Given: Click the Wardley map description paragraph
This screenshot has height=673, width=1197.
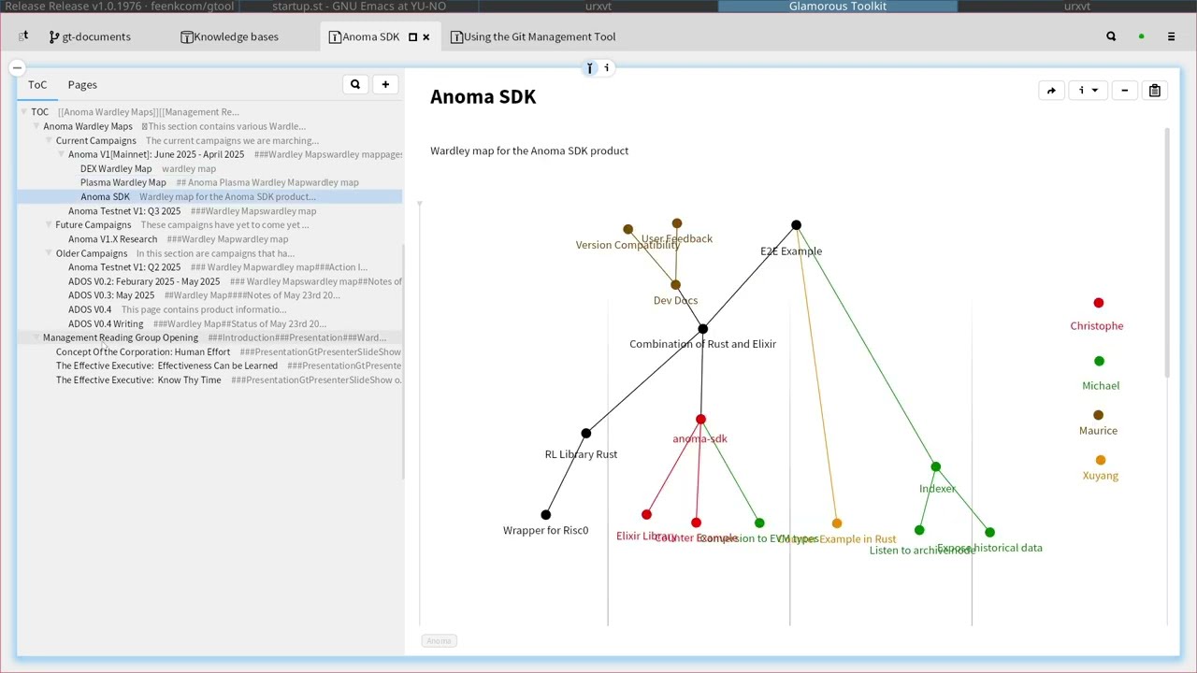Looking at the screenshot, I should point(529,150).
